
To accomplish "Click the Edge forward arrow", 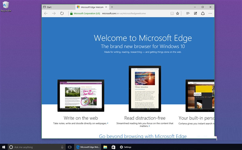I will click(54, 13).
